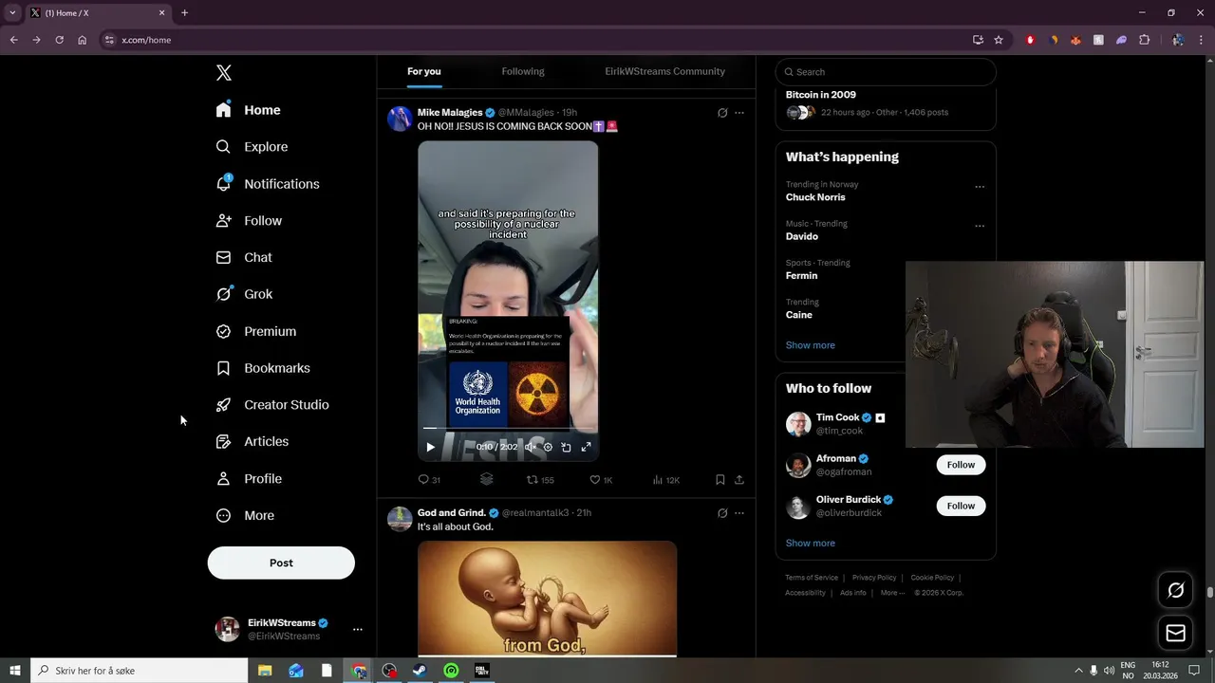The width and height of the screenshot is (1215, 683).
Task: Enter fullscreen on the video
Action: pos(586,447)
